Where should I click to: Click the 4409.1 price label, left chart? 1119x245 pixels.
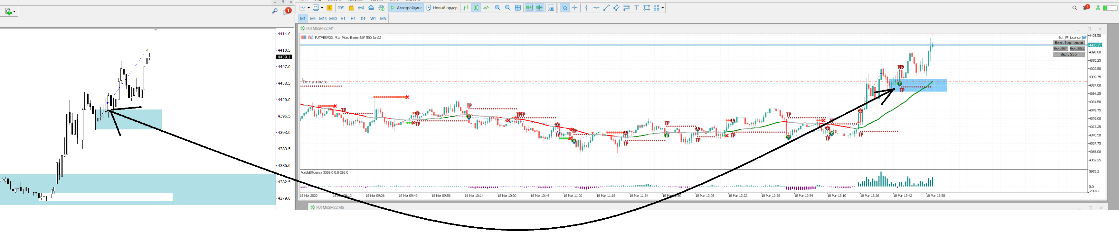[284, 57]
